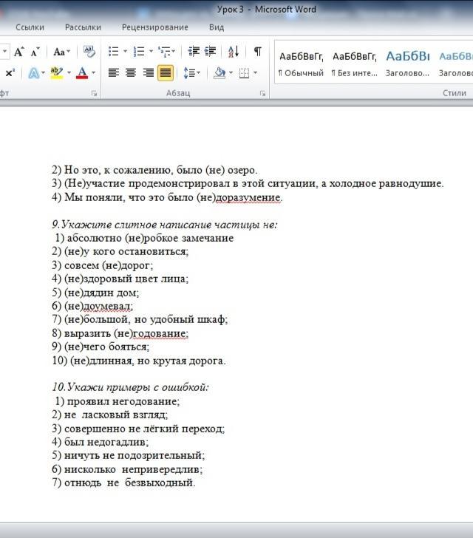Shrink font size with the smaller A button
The image size is (473, 538).
[35, 52]
